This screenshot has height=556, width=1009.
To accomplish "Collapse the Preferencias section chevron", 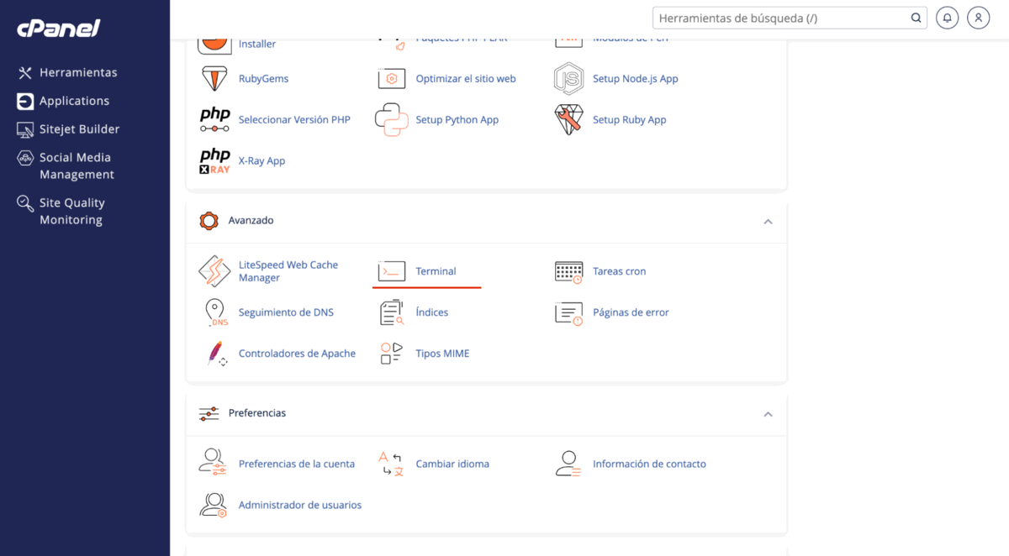I will 768,414.
